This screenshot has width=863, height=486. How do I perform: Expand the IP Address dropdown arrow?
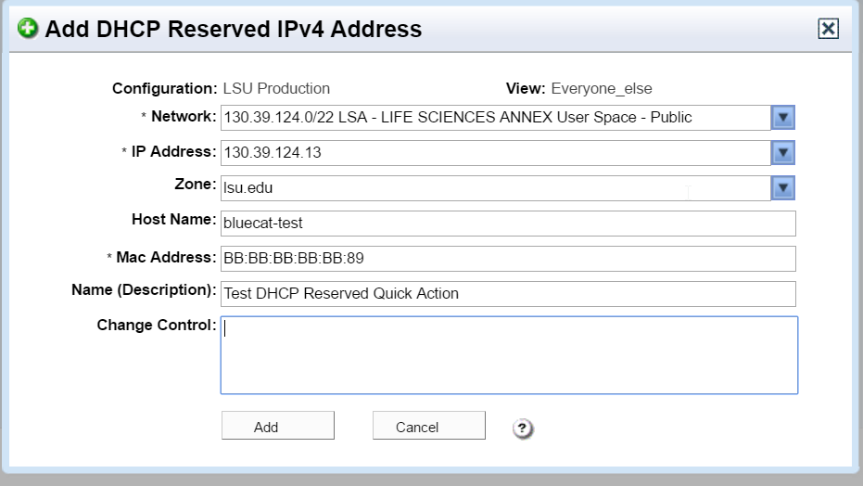[x=783, y=152]
